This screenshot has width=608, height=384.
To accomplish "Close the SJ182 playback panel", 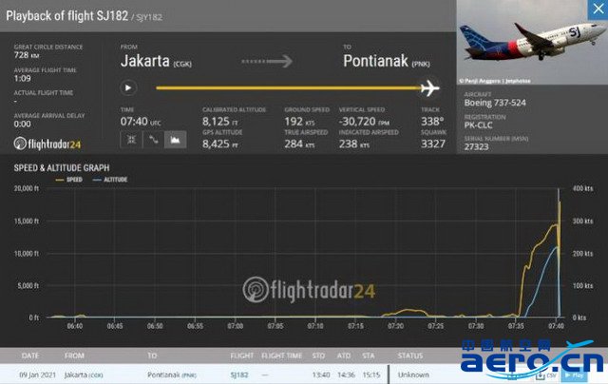I will pyautogui.click(x=598, y=10).
